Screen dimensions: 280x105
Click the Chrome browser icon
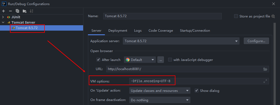(x=127, y=60)
